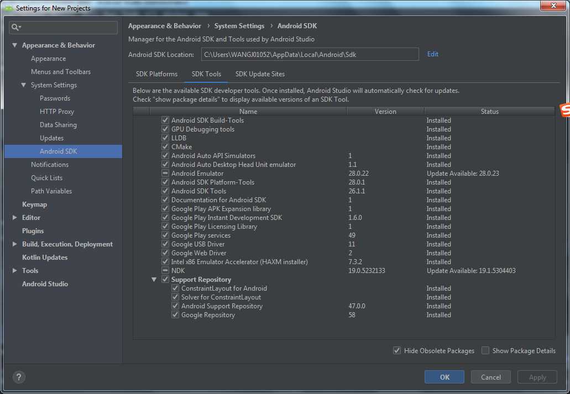Image resolution: width=570 pixels, height=394 pixels.
Task: Click Edit link for SDK location
Action: coord(432,54)
